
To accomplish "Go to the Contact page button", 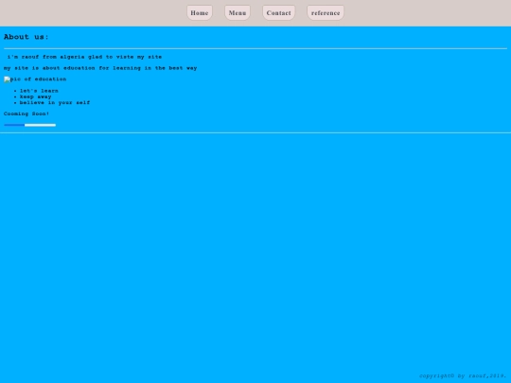I will coord(278,12).
